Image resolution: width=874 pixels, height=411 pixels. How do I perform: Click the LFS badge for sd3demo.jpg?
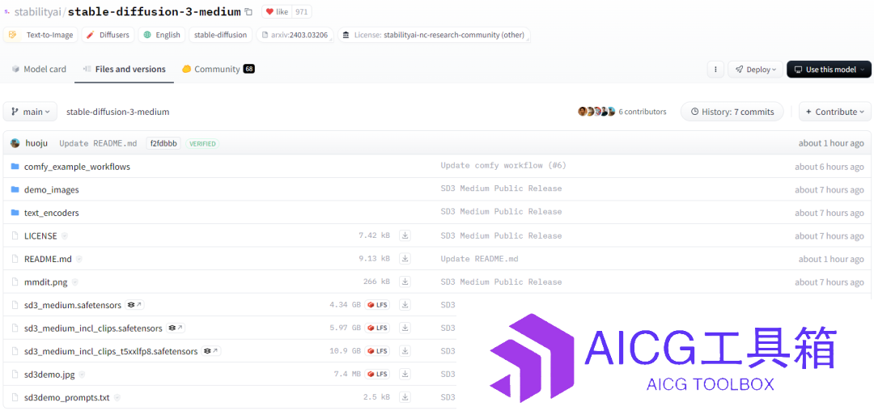(377, 375)
